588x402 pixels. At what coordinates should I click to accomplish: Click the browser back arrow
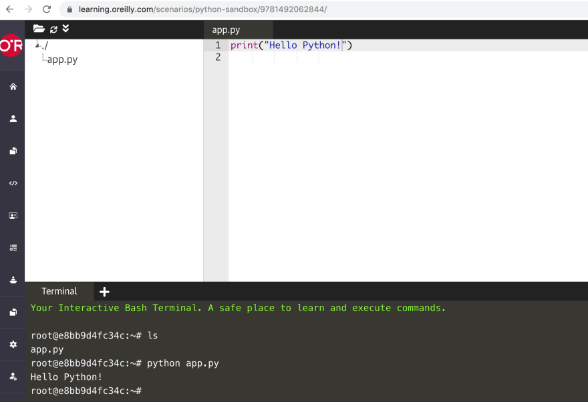pyautogui.click(x=10, y=9)
